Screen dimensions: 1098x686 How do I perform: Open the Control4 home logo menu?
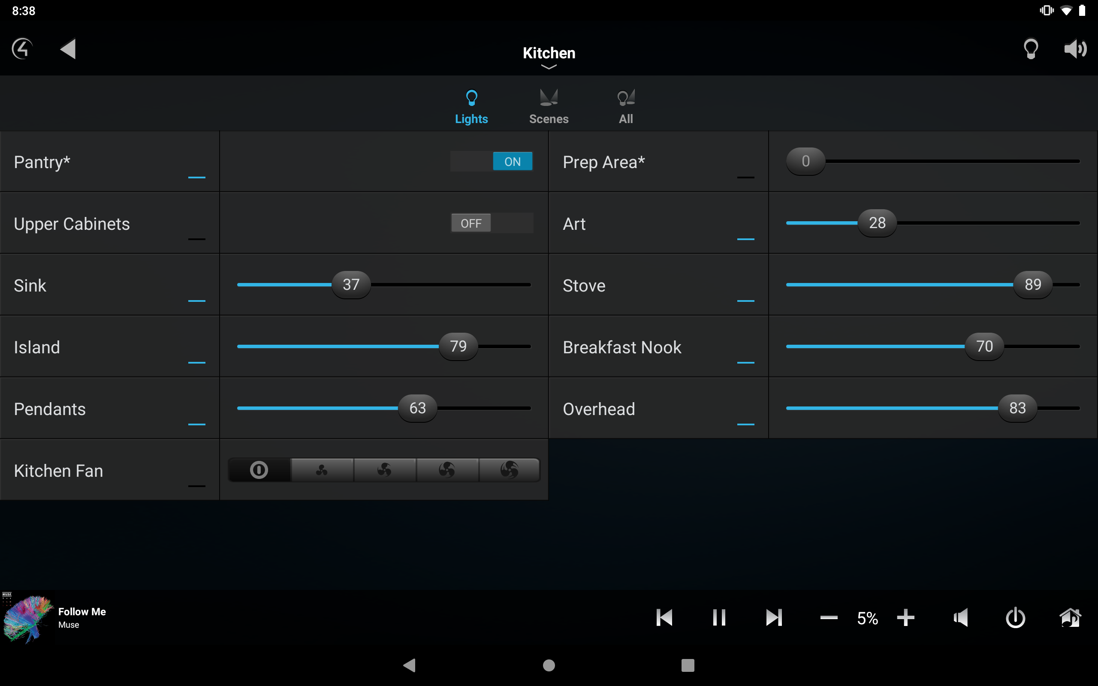(x=21, y=48)
